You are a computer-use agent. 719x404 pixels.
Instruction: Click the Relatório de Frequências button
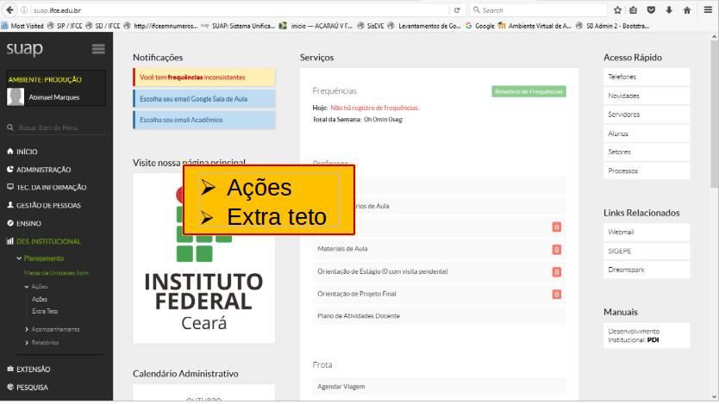528,91
